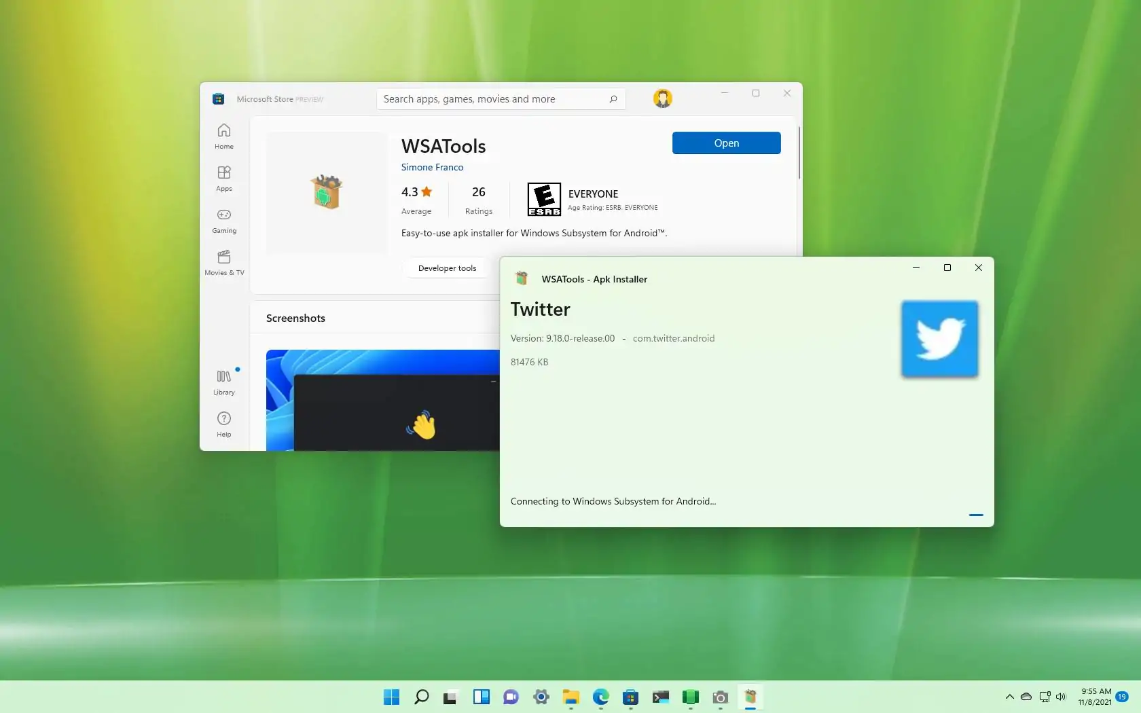Show hidden system tray icons
The height and width of the screenshot is (713, 1141).
point(1010,697)
